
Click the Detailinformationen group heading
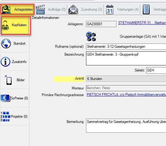click(x=46, y=18)
